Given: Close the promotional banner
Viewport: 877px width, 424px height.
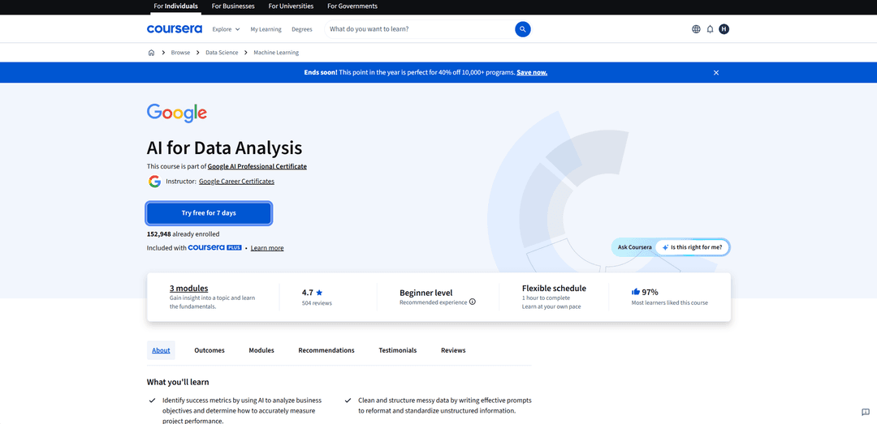Looking at the screenshot, I should pyautogui.click(x=716, y=73).
